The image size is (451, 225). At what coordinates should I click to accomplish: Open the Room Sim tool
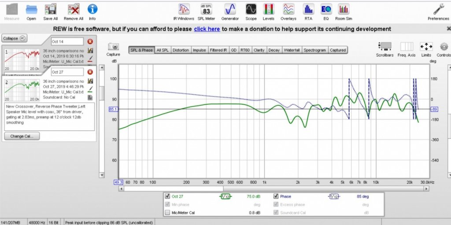344,10
